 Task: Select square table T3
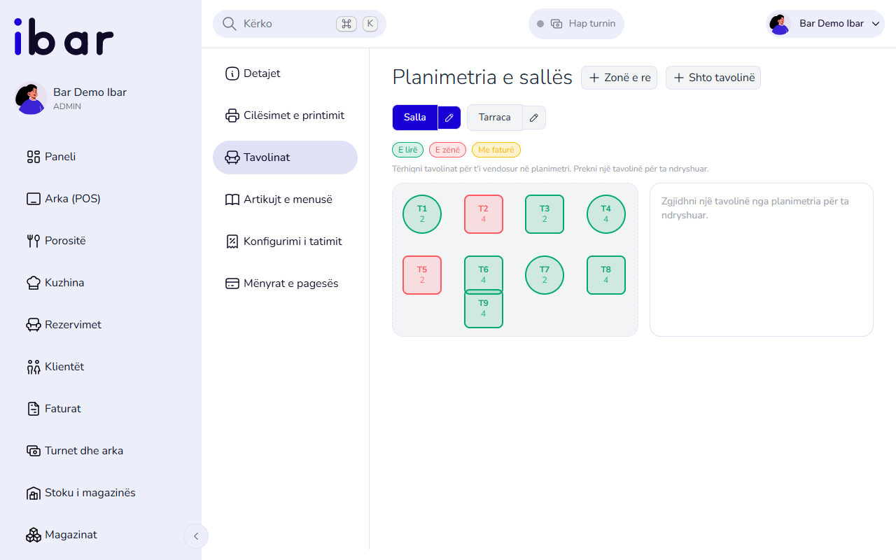(x=545, y=214)
